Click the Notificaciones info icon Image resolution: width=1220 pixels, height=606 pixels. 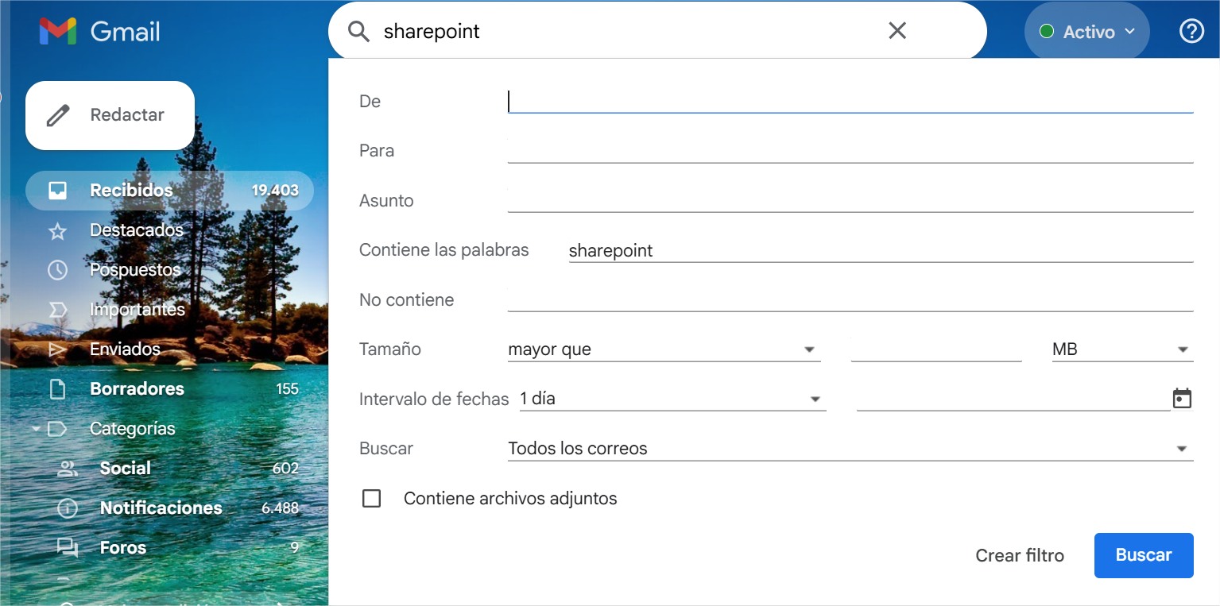pos(68,508)
